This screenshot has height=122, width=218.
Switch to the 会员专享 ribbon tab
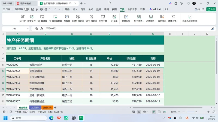pos(132,9)
